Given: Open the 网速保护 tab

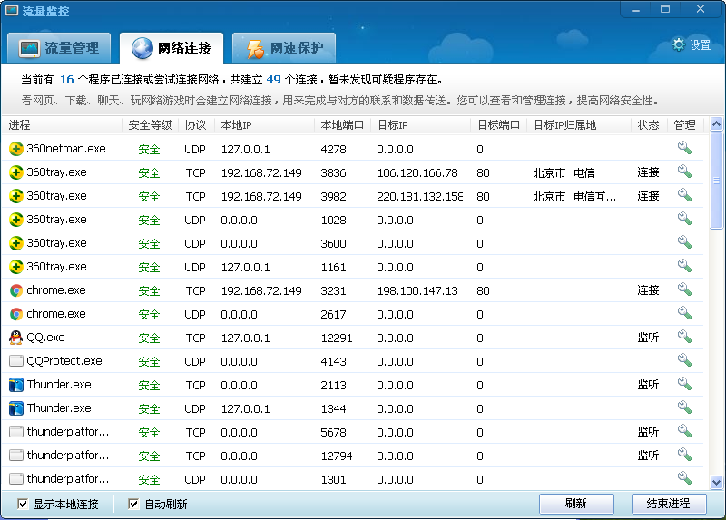Looking at the screenshot, I should (283, 48).
